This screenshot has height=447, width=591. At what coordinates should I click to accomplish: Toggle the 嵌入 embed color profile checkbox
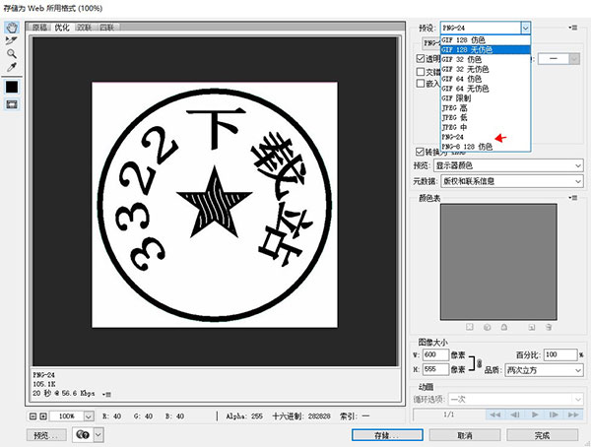tap(421, 84)
